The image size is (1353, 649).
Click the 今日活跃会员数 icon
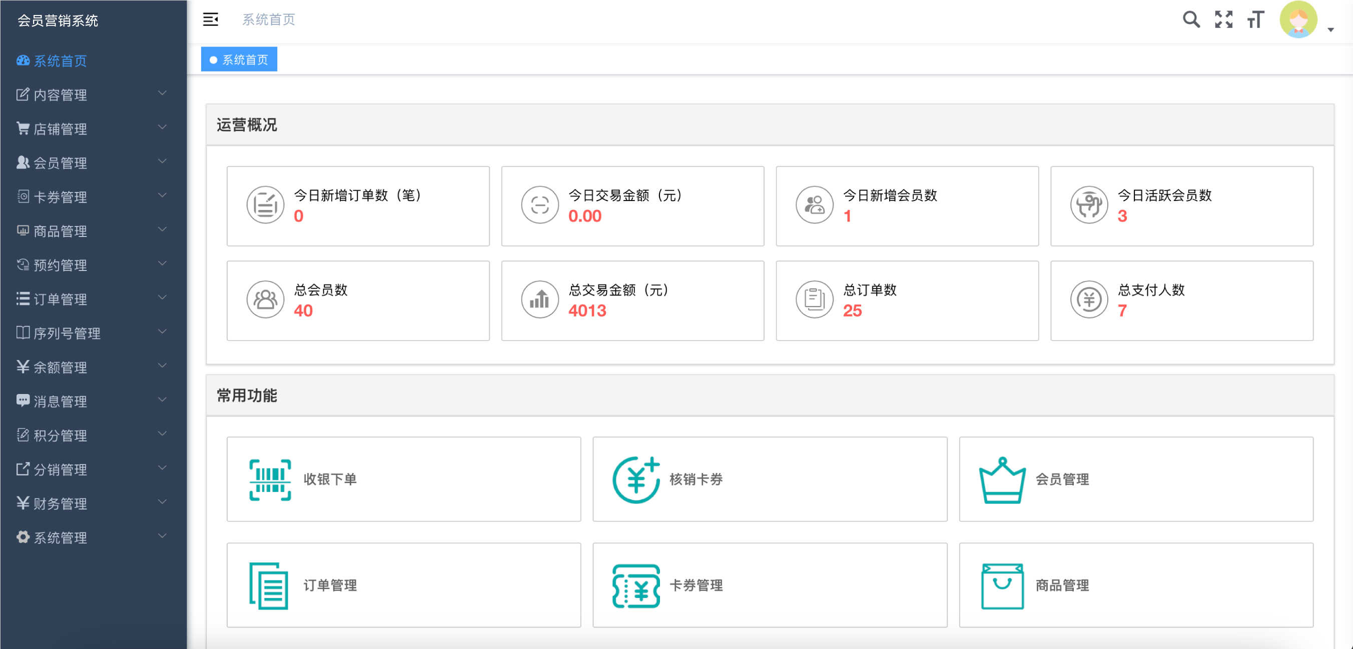[1089, 204]
